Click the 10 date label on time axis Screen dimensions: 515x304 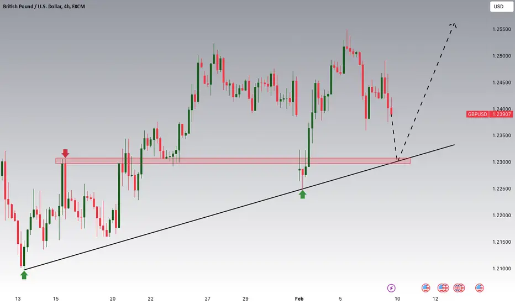coord(397,298)
